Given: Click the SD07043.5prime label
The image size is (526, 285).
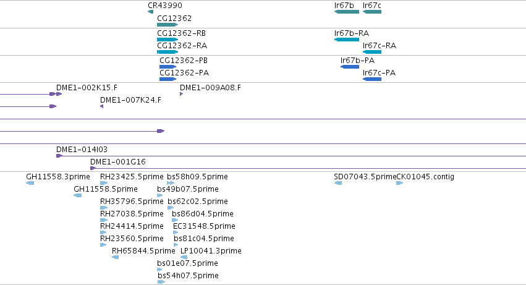Looking at the screenshot, I should pos(365,177).
